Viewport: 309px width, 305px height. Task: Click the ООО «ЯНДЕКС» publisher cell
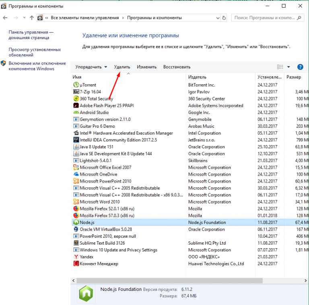coord(204,257)
